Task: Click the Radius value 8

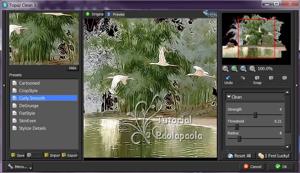Action: (281, 133)
